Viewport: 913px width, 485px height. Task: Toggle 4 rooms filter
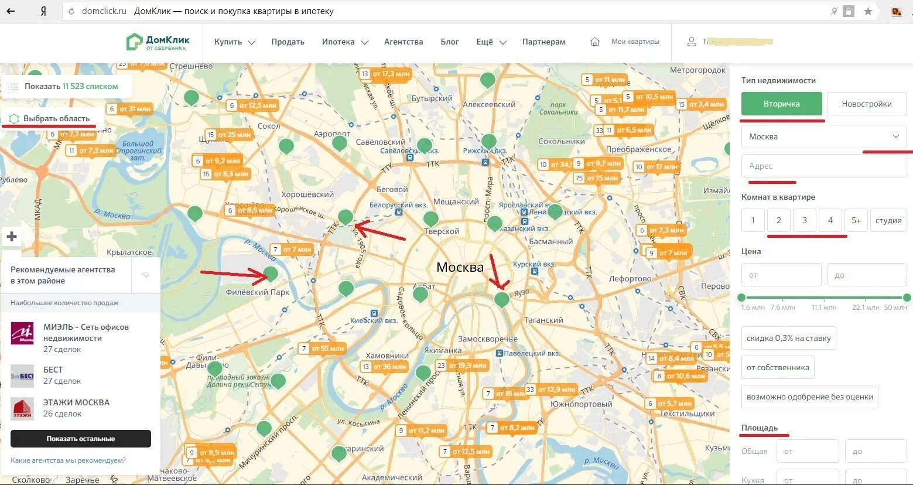pos(830,220)
